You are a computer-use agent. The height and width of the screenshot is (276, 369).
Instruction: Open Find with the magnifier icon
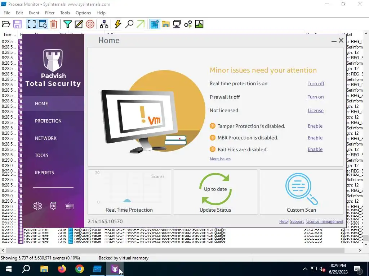pos(129,24)
